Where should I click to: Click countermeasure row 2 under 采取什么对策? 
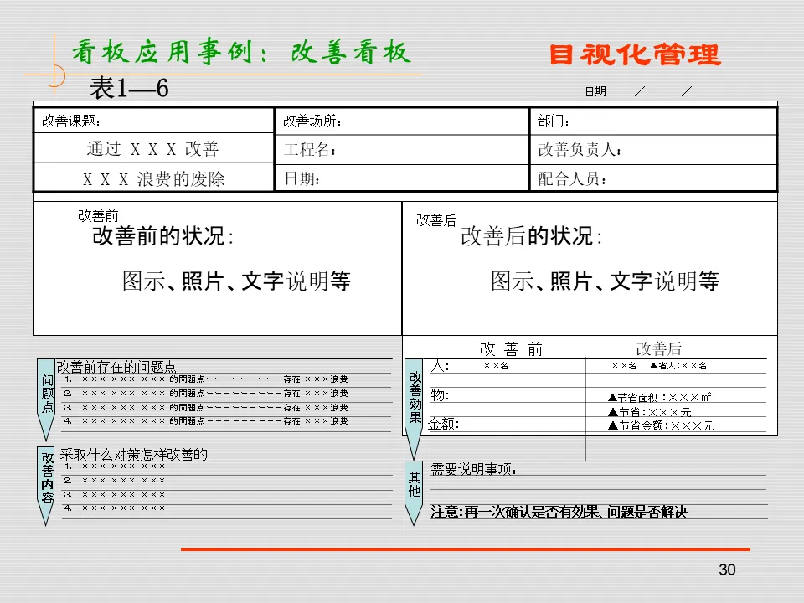[115, 481]
